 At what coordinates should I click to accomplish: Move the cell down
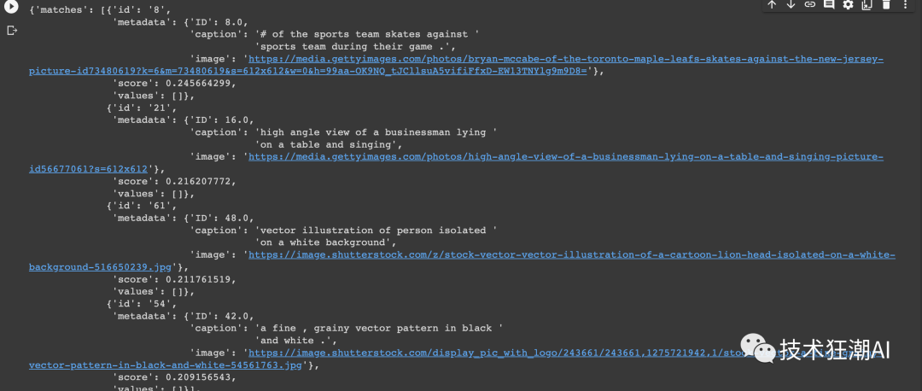pos(791,5)
